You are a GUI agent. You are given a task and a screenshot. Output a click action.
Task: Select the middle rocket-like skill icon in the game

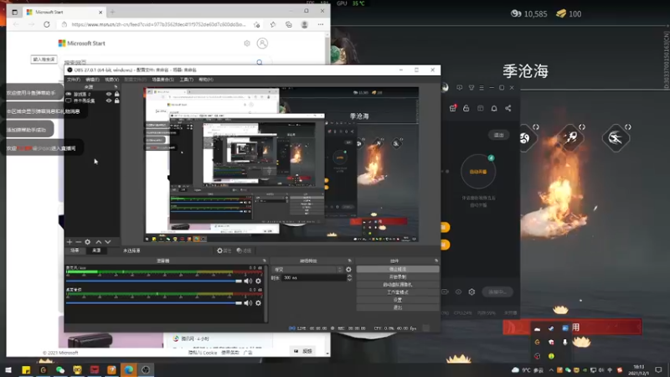pyautogui.click(x=571, y=137)
